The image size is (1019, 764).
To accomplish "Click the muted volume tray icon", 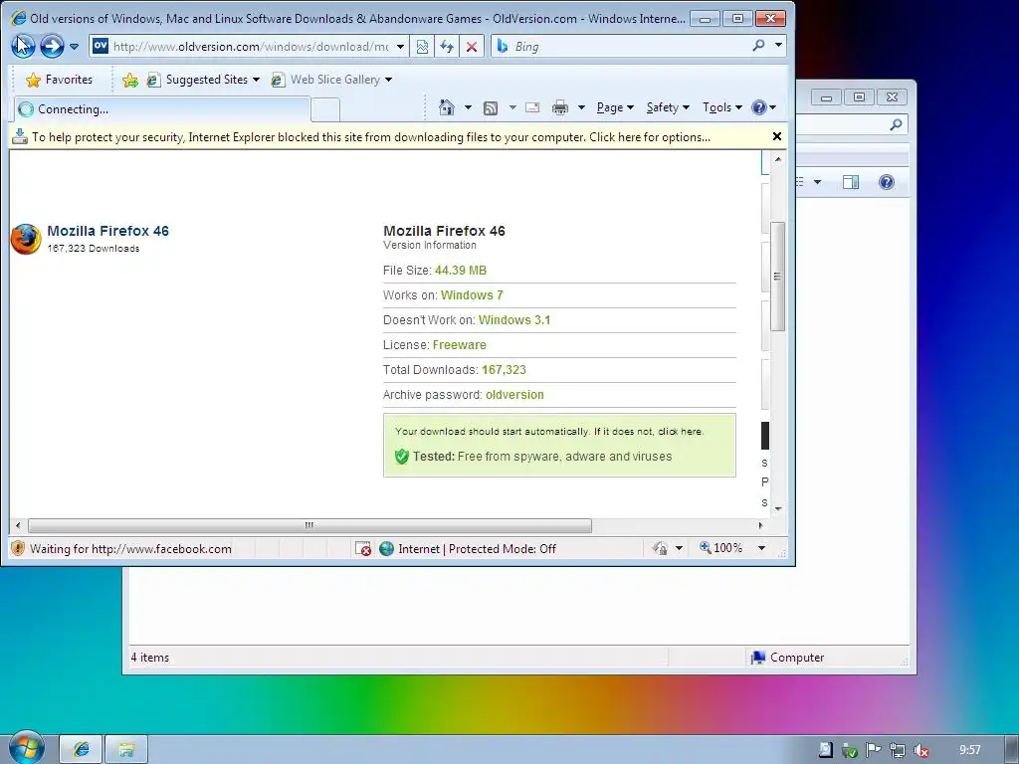I will click(920, 750).
